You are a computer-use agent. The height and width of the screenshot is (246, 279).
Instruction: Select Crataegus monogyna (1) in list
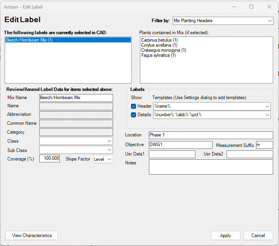point(164,50)
